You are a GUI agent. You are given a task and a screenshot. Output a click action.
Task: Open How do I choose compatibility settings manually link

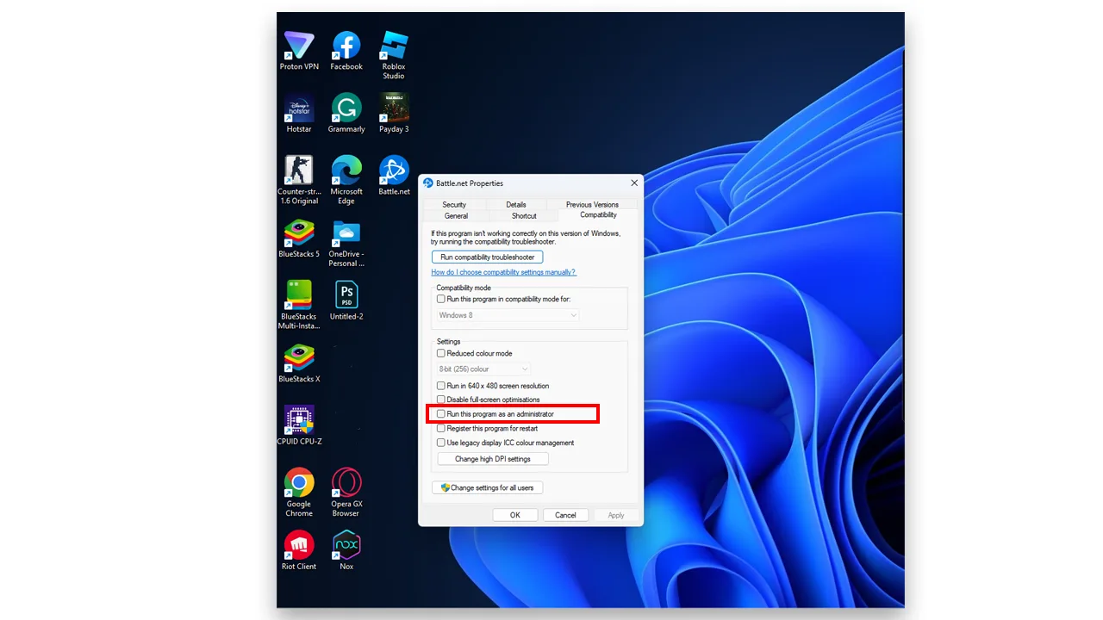click(503, 272)
